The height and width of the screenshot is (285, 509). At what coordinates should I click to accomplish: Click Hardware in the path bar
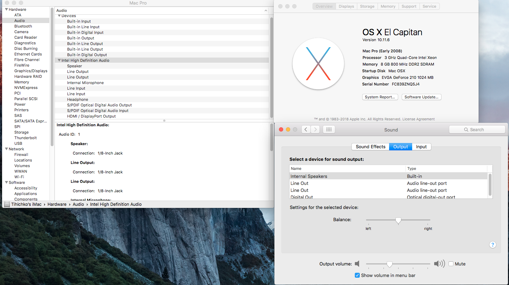coord(57,204)
